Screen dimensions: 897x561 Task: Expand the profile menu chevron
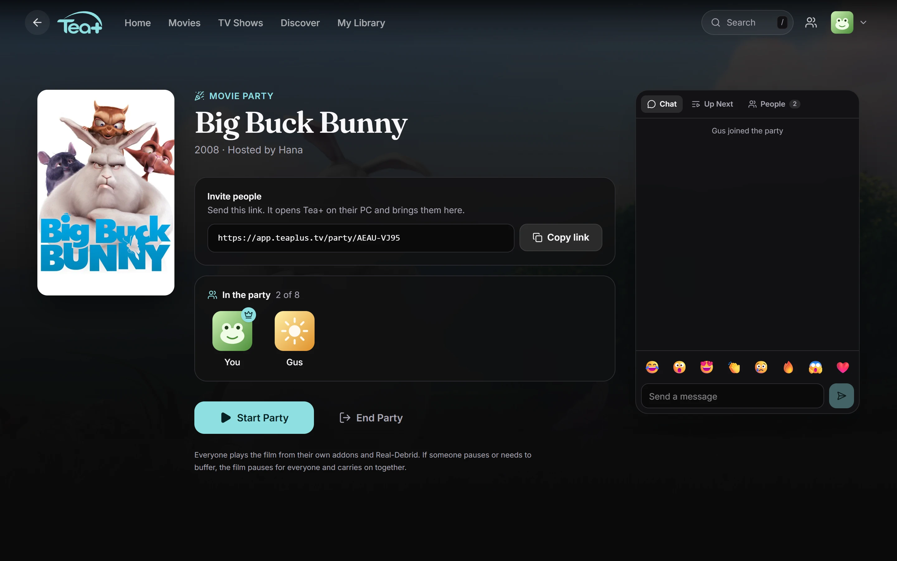tap(863, 23)
